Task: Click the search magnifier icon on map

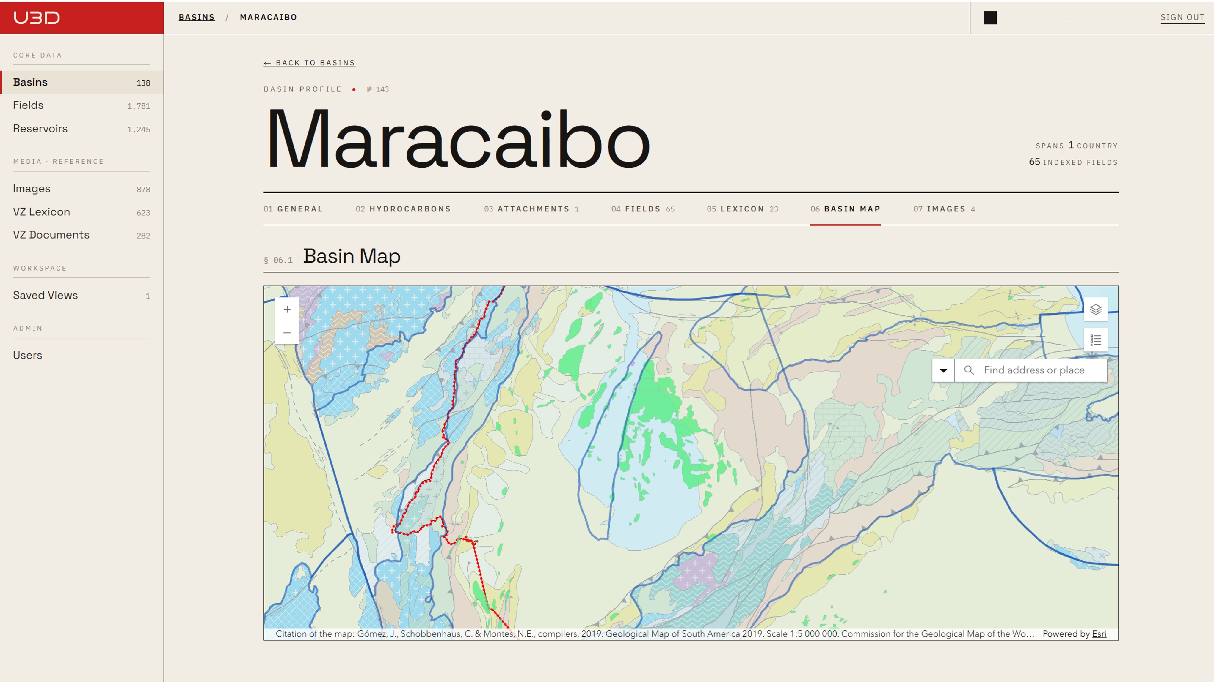Action: click(969, 370)
